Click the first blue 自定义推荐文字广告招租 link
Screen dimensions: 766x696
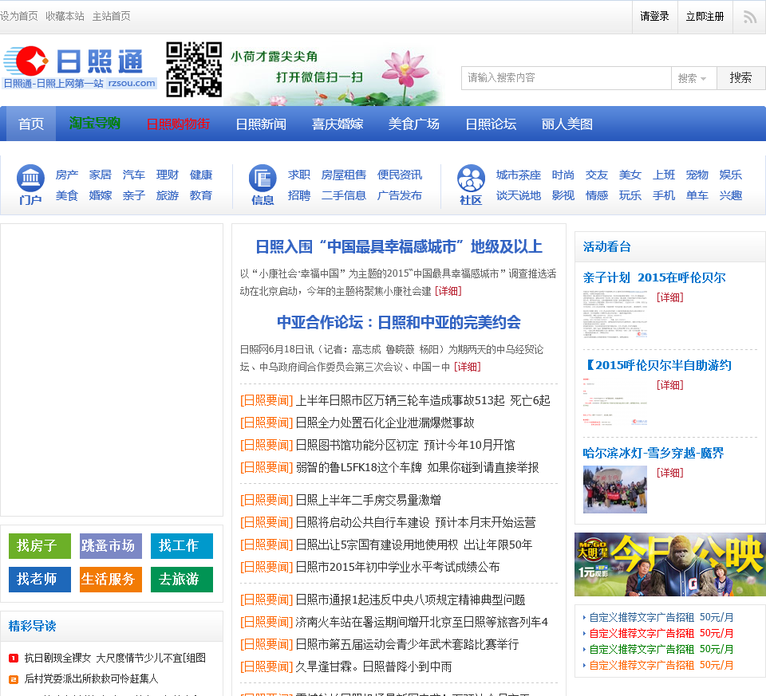point(661,617)
